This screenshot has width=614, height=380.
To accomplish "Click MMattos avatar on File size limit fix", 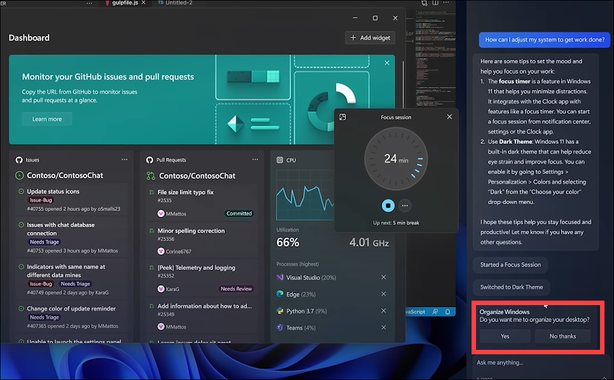I will click(161, 213).
